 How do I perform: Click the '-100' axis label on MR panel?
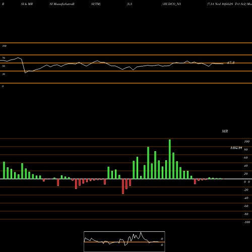click(247, 222)
